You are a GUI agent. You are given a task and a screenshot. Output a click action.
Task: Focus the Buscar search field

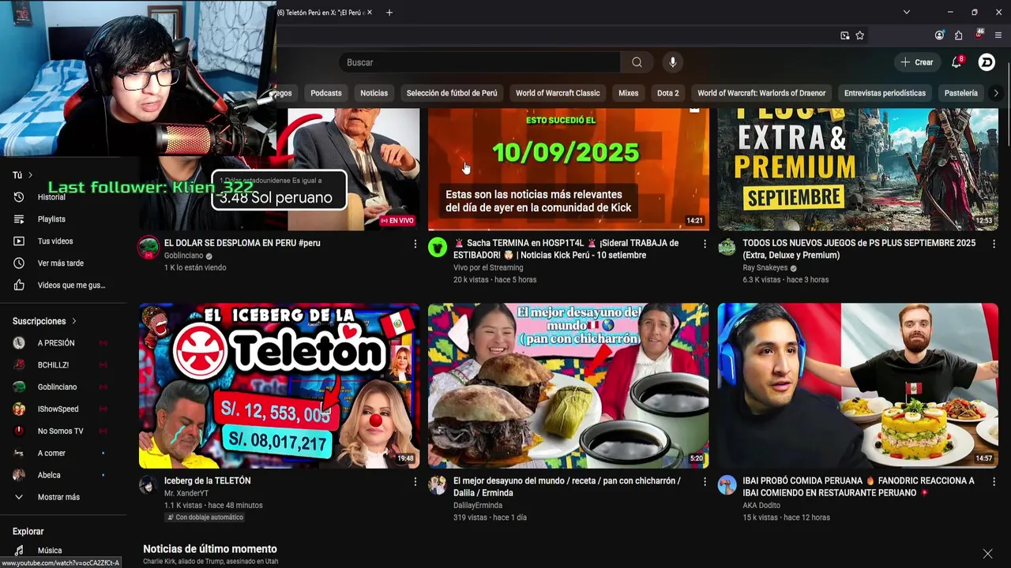(480, 62)
